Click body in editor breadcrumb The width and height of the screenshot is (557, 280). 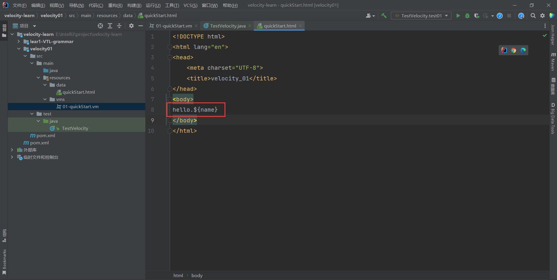click(x=197, y=275)
